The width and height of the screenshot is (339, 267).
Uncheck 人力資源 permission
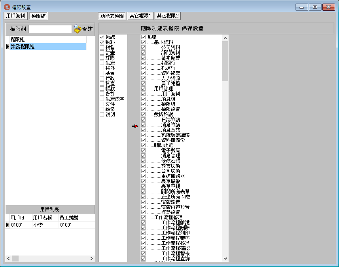click(143, 78)
